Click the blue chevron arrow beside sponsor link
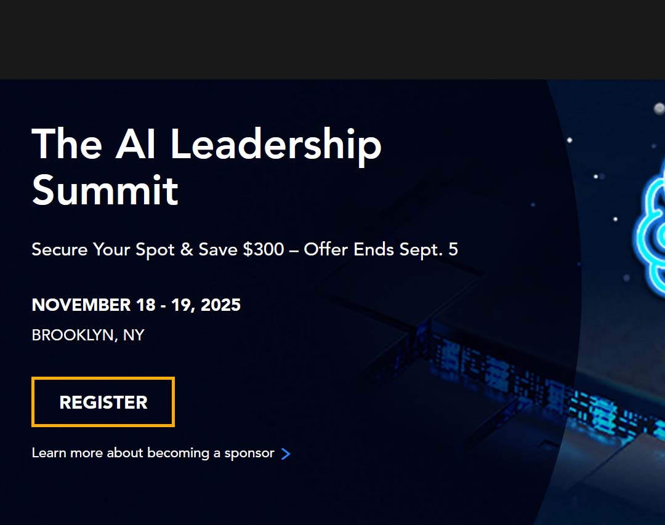 tap(286, 454)
